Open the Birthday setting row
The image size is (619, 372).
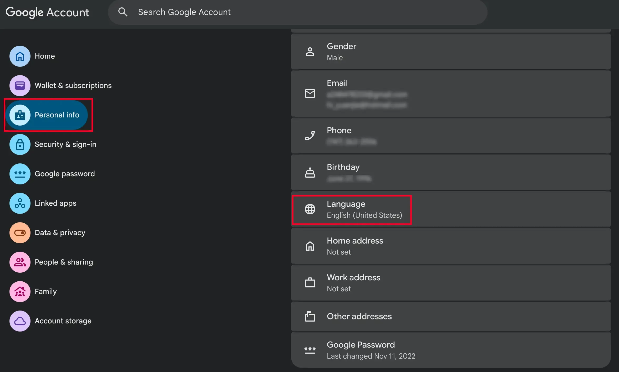(451, 172)
